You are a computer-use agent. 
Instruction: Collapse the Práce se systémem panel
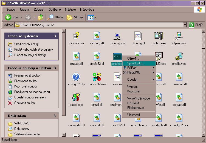(55, 36)
